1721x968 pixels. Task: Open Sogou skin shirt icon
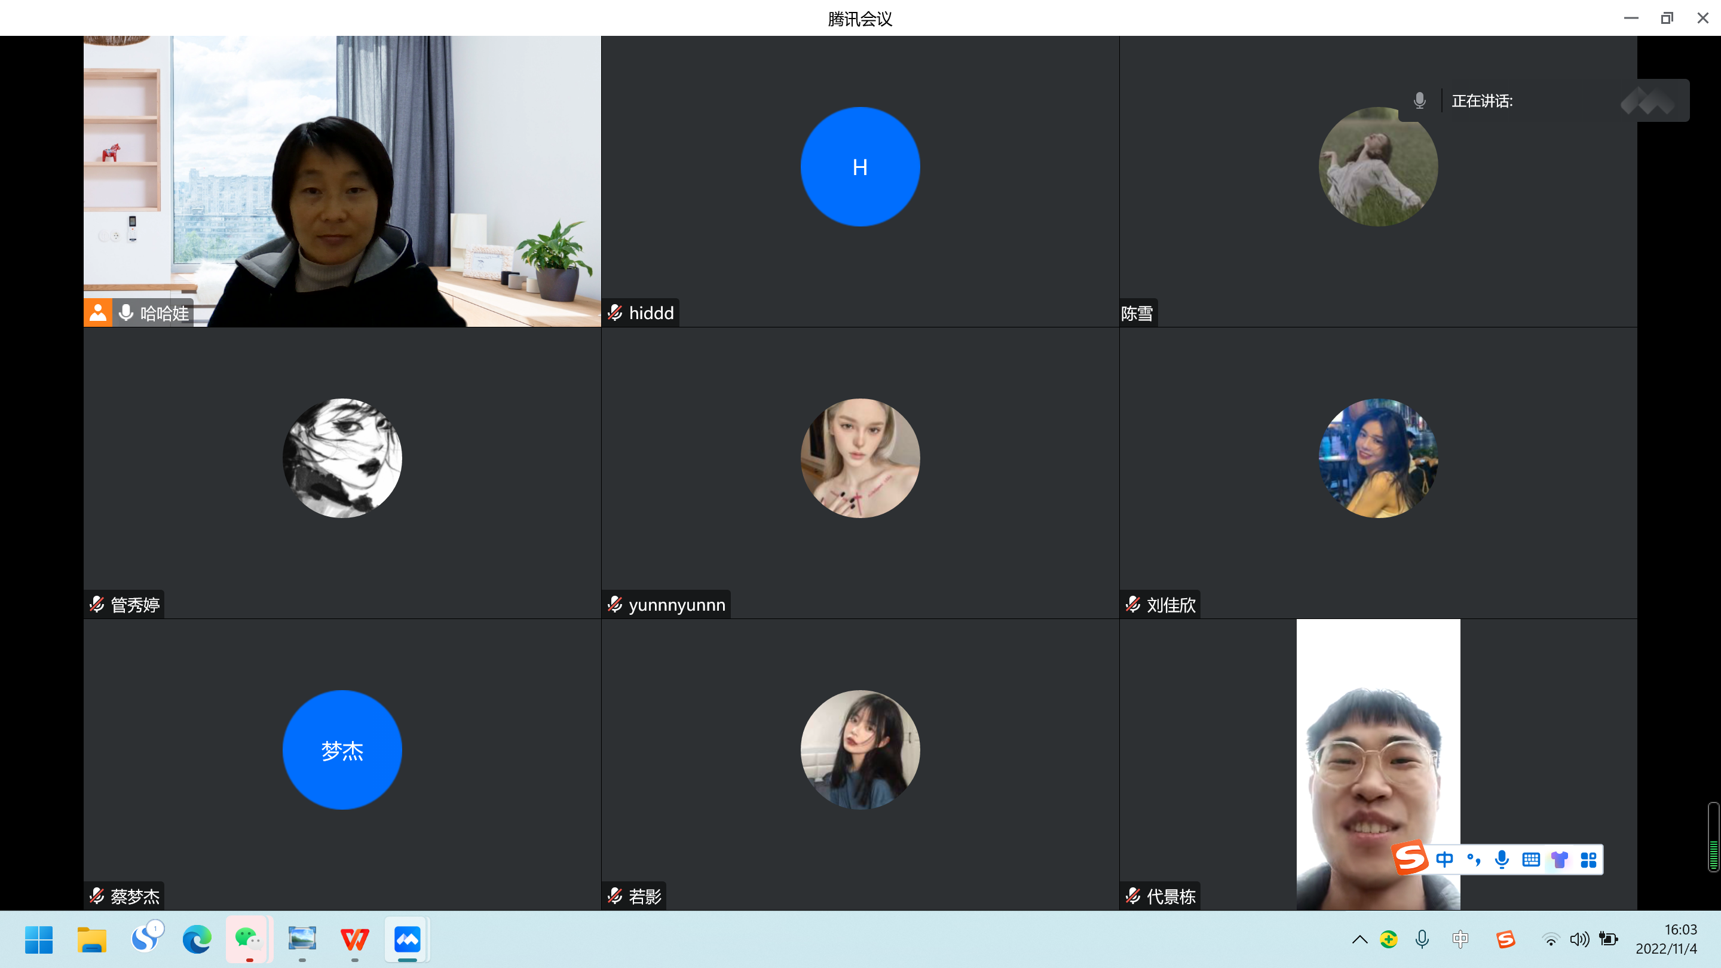point(1559,860)
